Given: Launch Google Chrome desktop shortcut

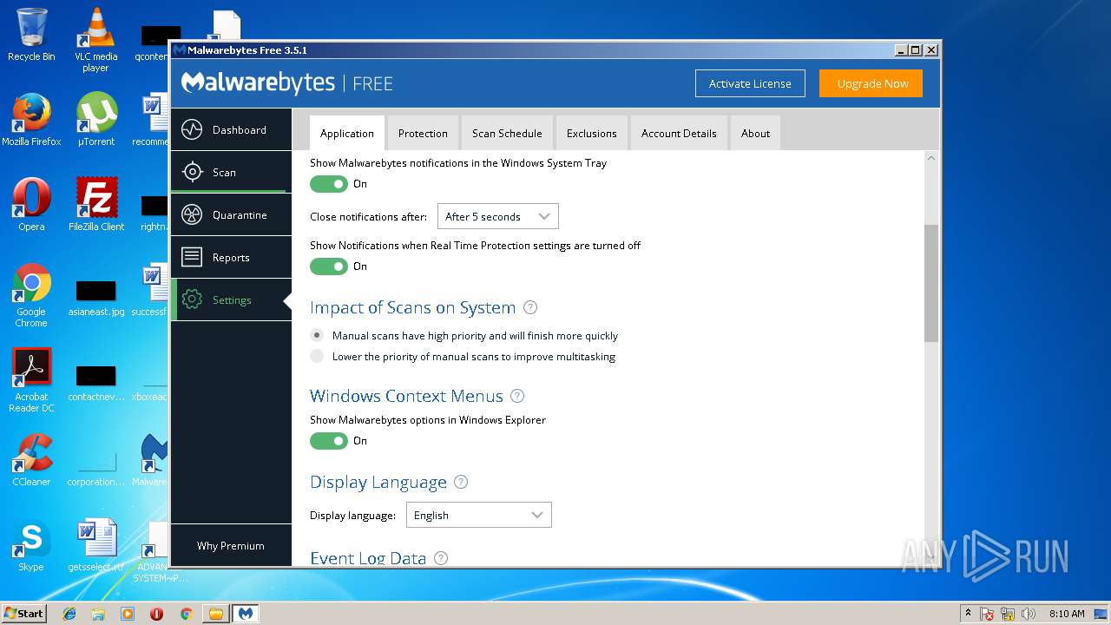Looking at the screenshot, I should [31, 295].
